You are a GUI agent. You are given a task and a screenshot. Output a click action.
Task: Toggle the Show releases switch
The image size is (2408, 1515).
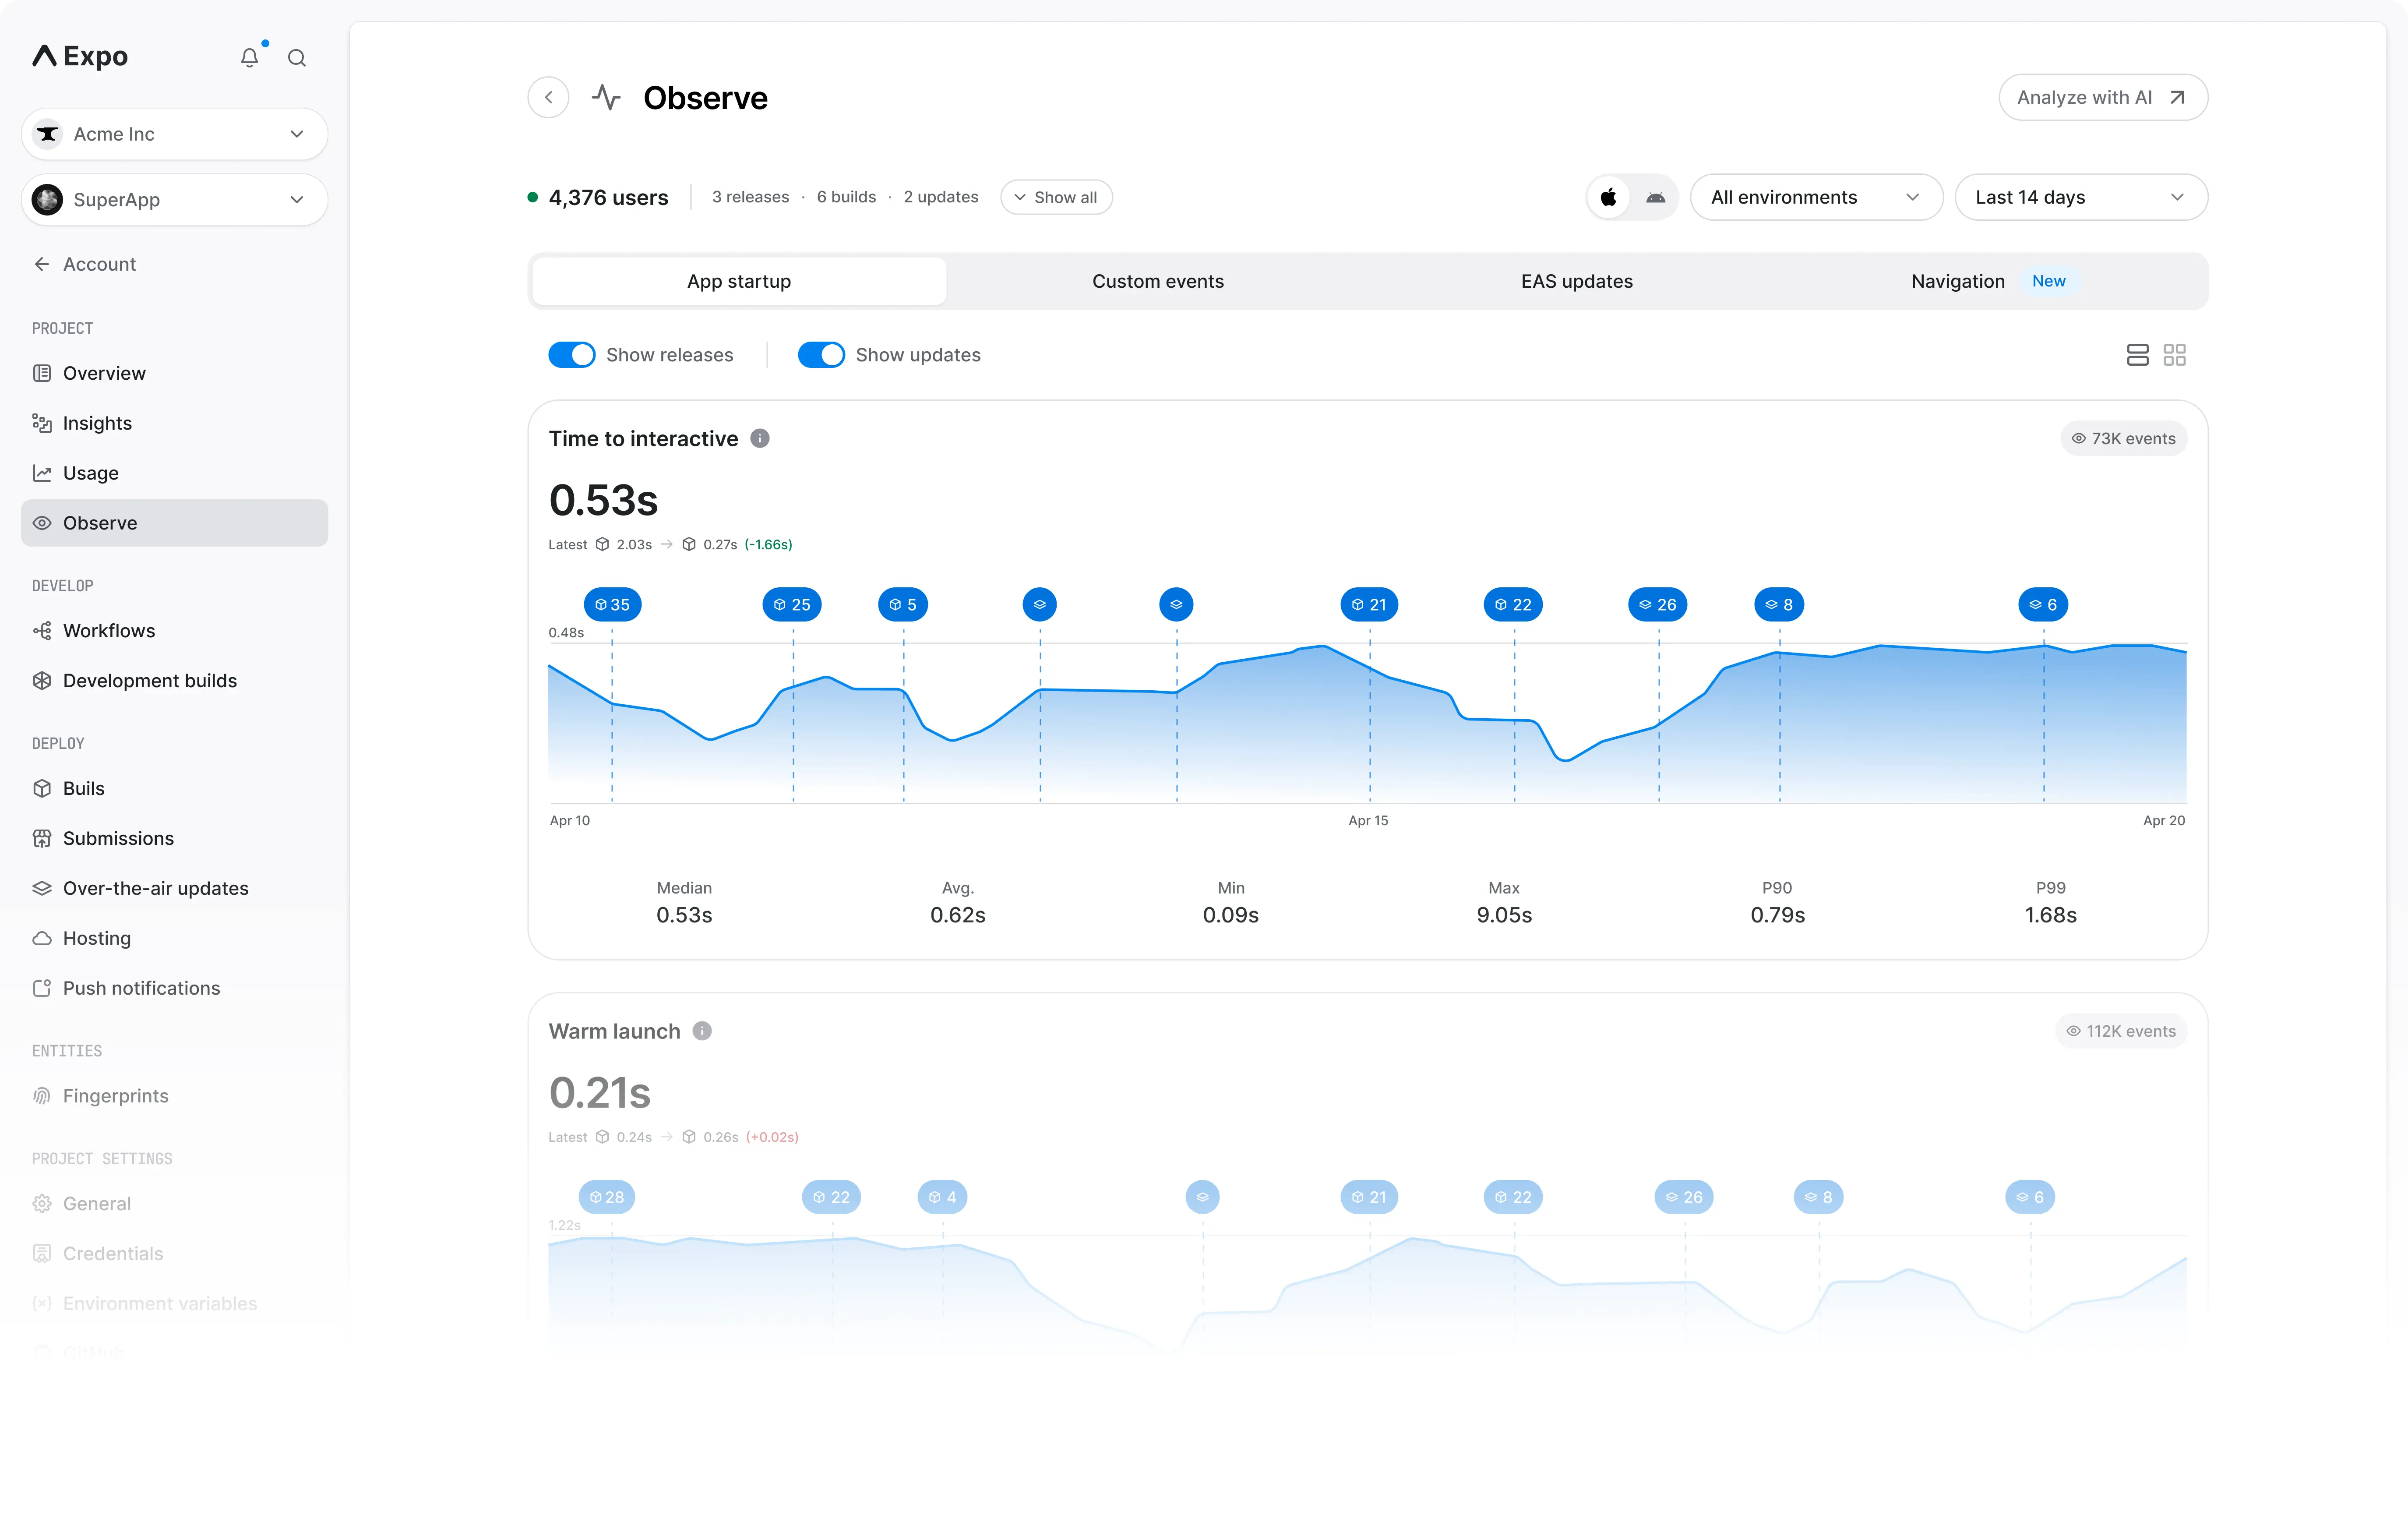click(x=572, y=355)
